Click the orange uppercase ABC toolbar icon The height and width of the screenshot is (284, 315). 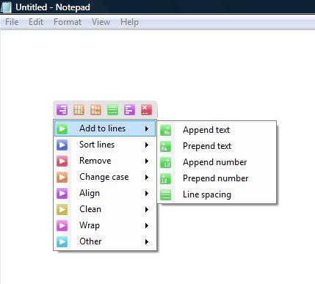79,109
